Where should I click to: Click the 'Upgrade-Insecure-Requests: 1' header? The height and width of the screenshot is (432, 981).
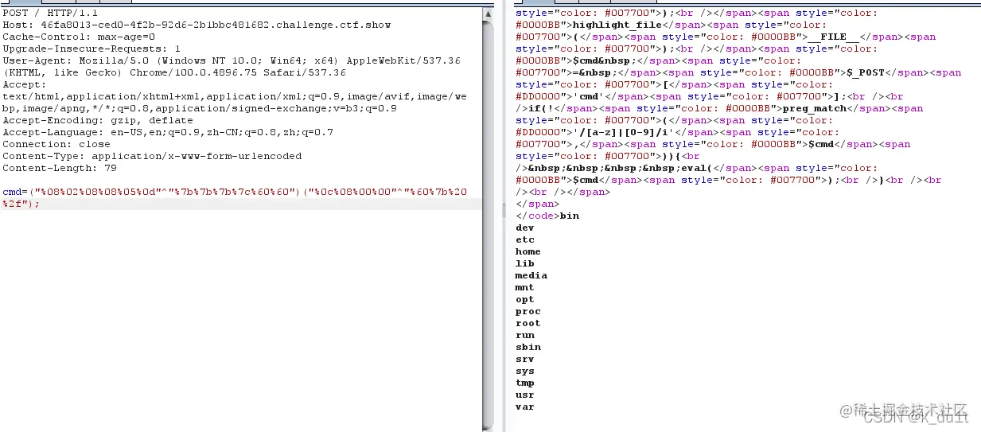pos(91,49)
